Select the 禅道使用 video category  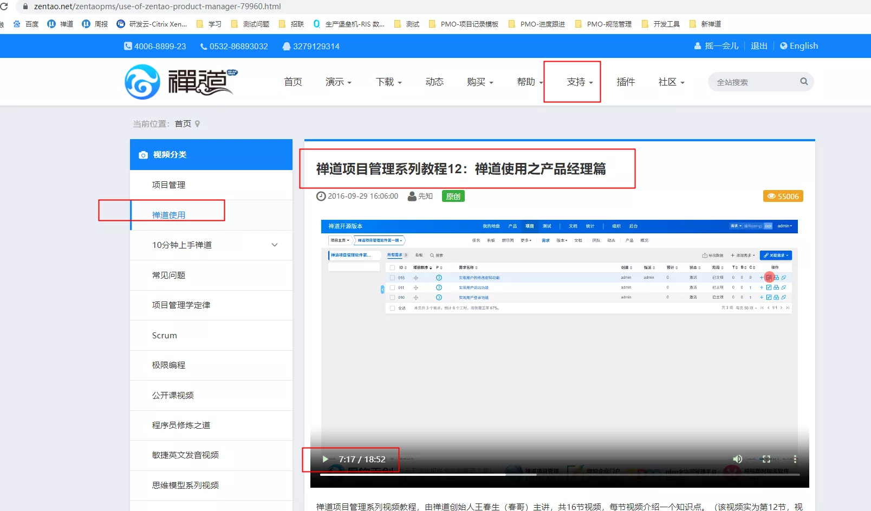211,215
